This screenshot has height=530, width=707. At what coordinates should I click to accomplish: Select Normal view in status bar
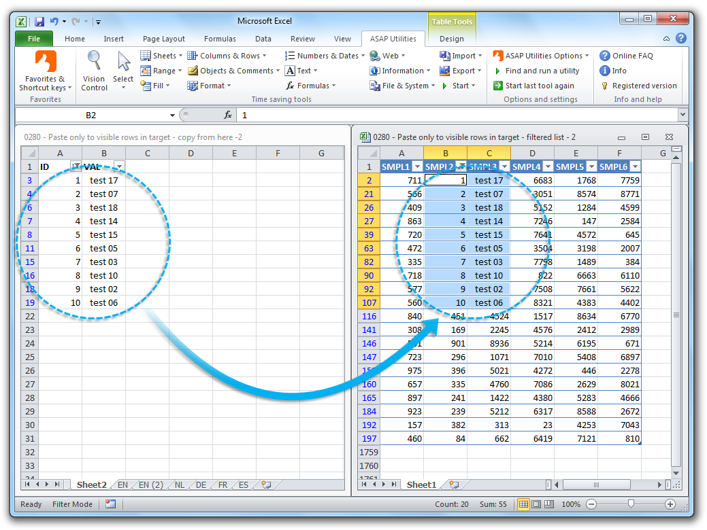(523, 503)
